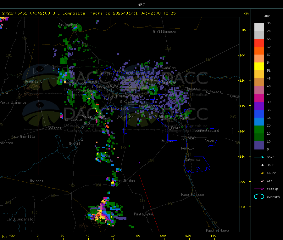This screenshot has height=240, width=283.
Task: Click the Cda_Amarilla map label
Action: click(x=24, y=137)
